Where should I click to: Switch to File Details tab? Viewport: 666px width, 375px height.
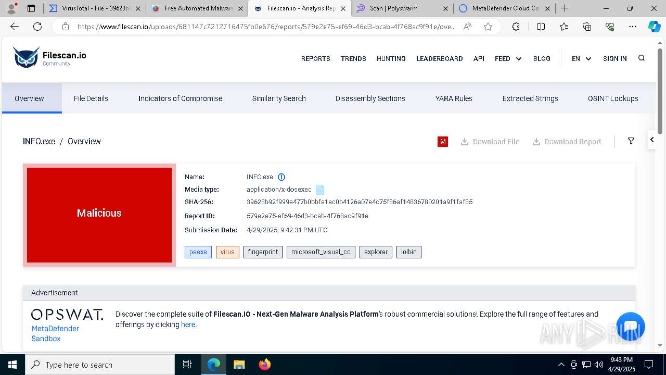pyautogui.click(x=91, y=98)
